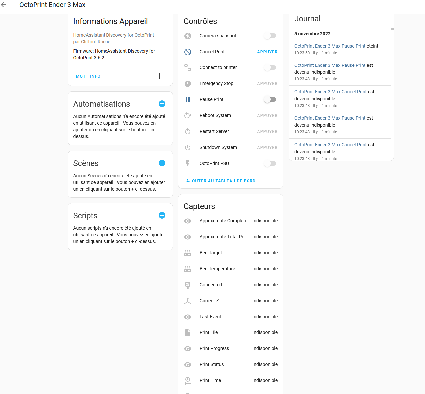Toggle the Pause Print switch
Image resolution: width=425 pixels, height=394 pixels.
pos(270,99)
